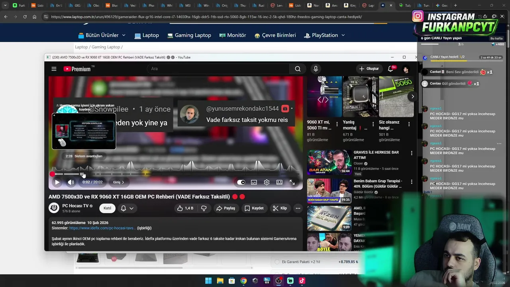Expand Çevre Birimleri dropdown
Viewport: 510px width, 287px height.
pyautogui.click(x=275, y=35)
